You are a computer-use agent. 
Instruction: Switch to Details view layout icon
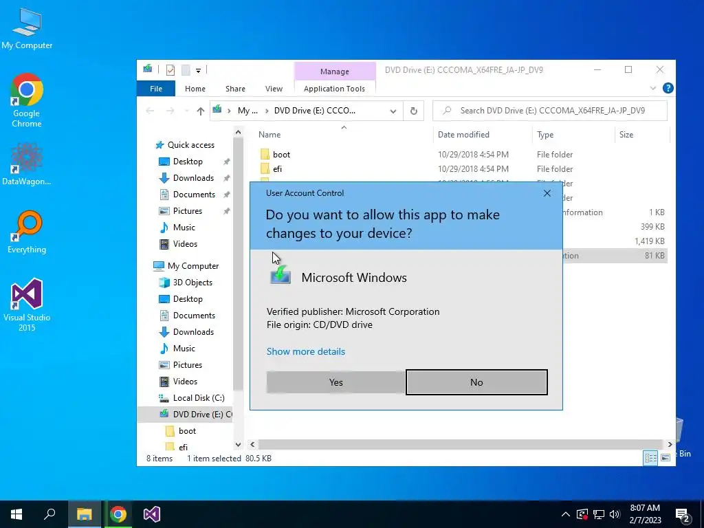650,457
